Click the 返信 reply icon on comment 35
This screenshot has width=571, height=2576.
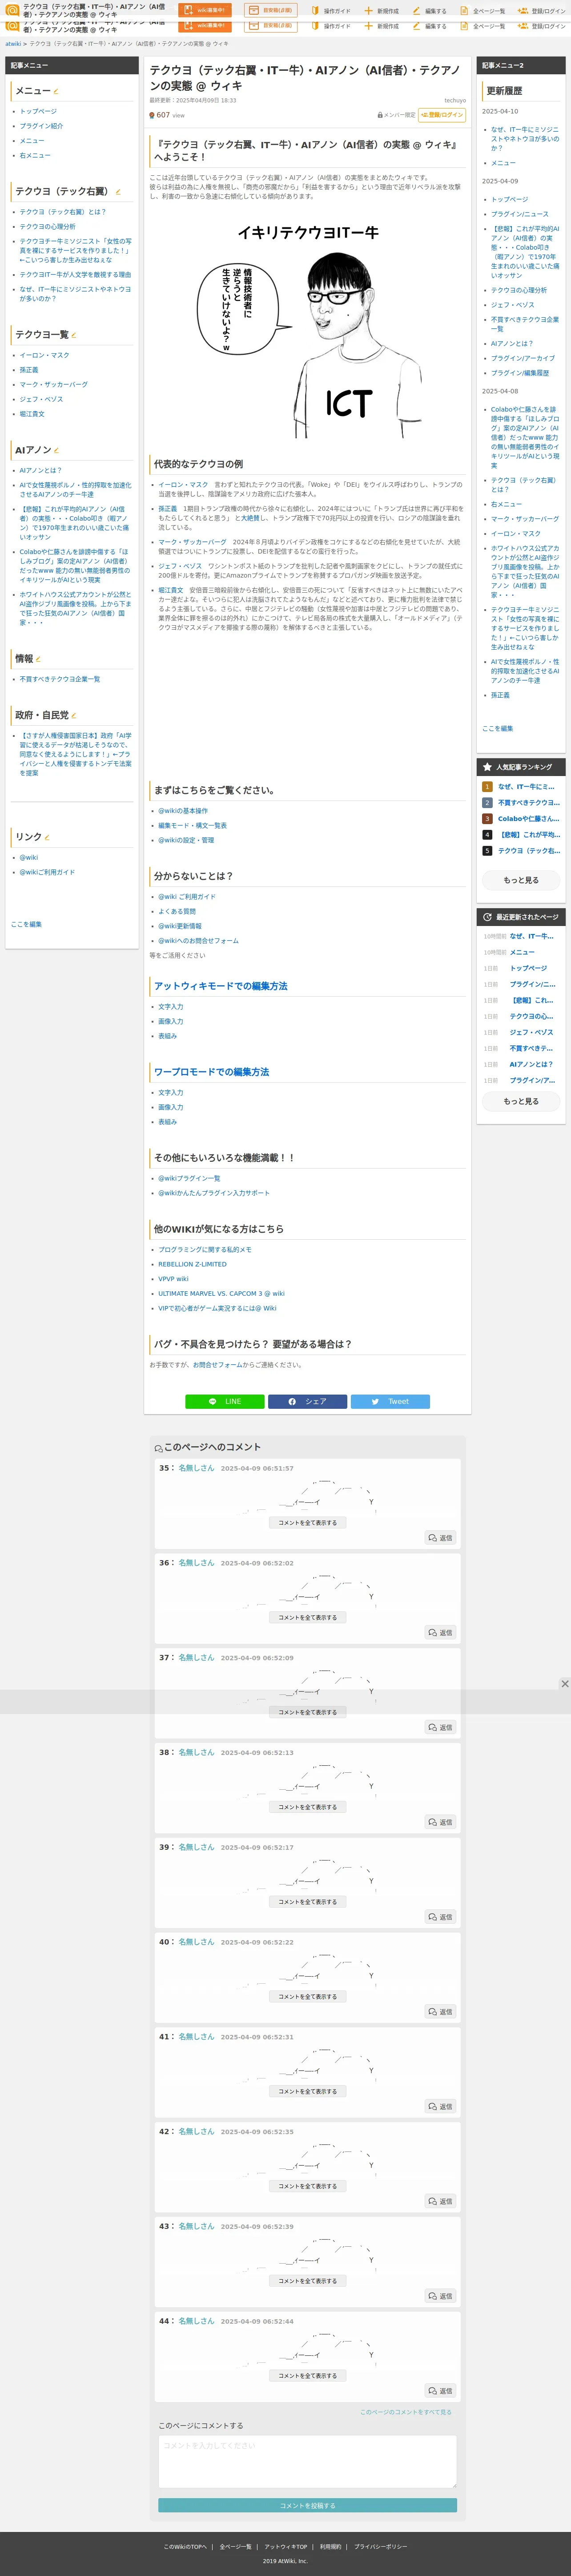click(440, 1538)
